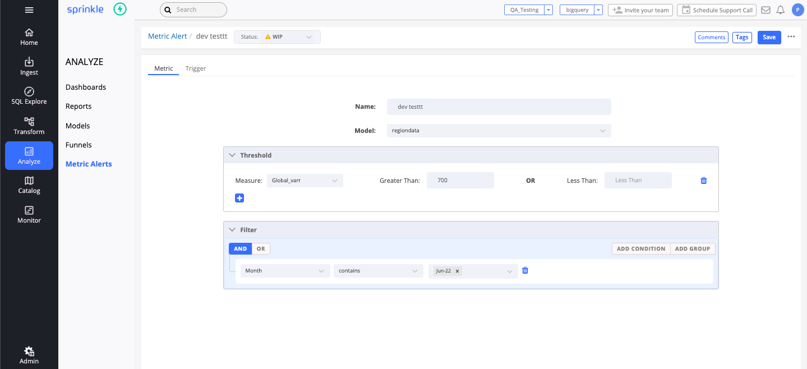807x369 pixels.
Task: Click Add Condition button
Action: [x=641, y=248]
